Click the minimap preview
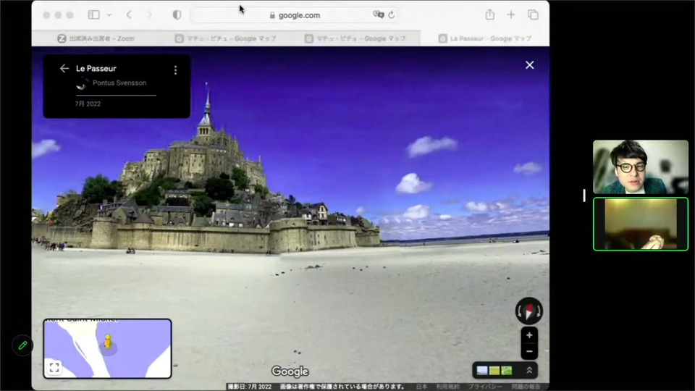This screenshot has width=695, height=391. [x=107, y=348]
